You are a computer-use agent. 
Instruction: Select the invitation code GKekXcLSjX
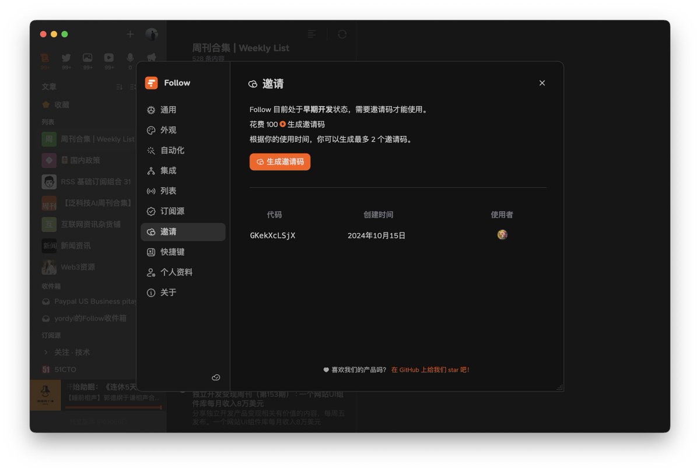tap(272, 235)
